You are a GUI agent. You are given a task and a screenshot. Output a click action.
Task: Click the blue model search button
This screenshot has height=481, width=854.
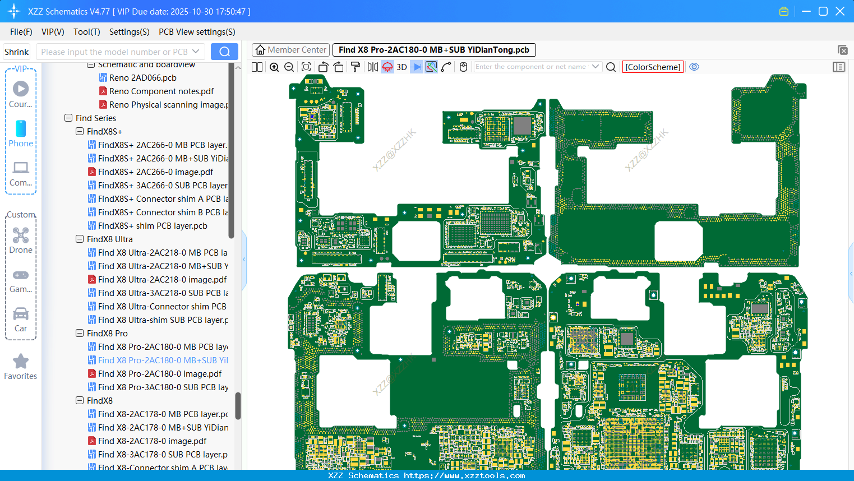224,52
